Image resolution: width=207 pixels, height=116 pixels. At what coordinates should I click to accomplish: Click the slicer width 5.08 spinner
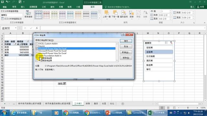[x=188, y=17]
